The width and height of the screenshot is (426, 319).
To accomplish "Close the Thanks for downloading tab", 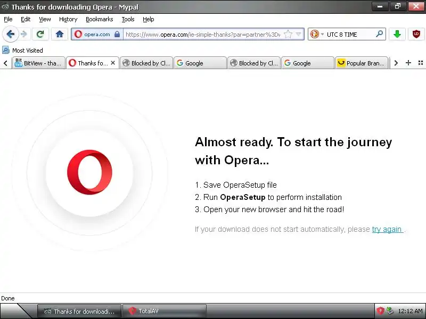I will click(x=113, y=63).
